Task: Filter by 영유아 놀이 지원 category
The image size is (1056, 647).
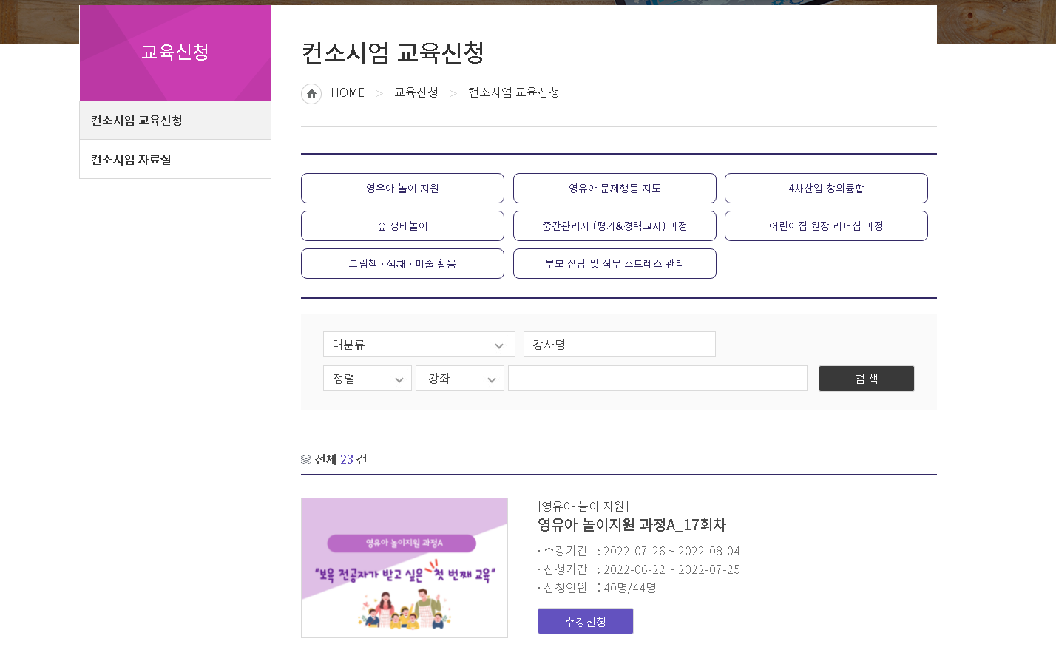Action: [402, 189]
